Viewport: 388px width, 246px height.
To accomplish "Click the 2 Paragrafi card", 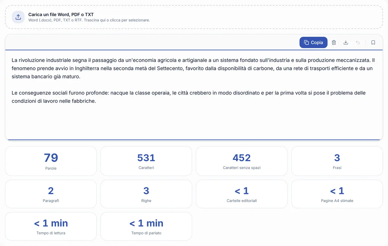I will pyautogui.click(x=51, y=194).
